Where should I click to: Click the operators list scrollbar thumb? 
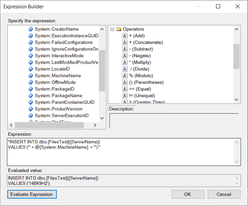tap(237, 56)
